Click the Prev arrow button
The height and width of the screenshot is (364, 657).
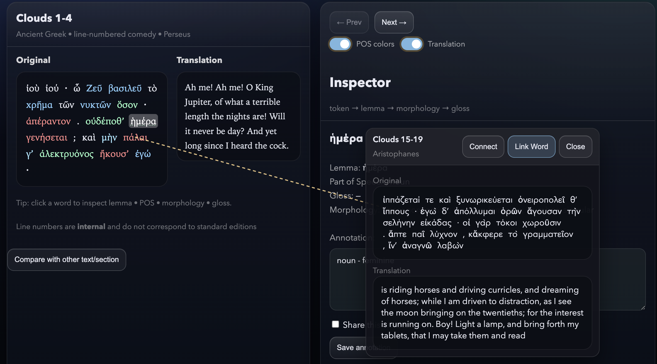349,22
